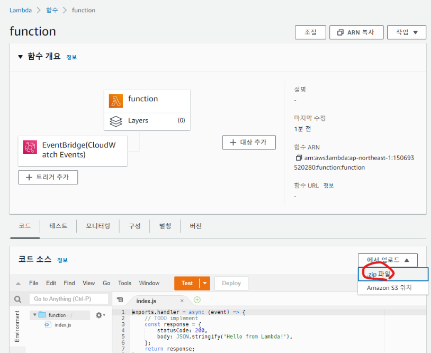431x353 pixels.
Task: Click the return response; code line
Action: (169, 349)
